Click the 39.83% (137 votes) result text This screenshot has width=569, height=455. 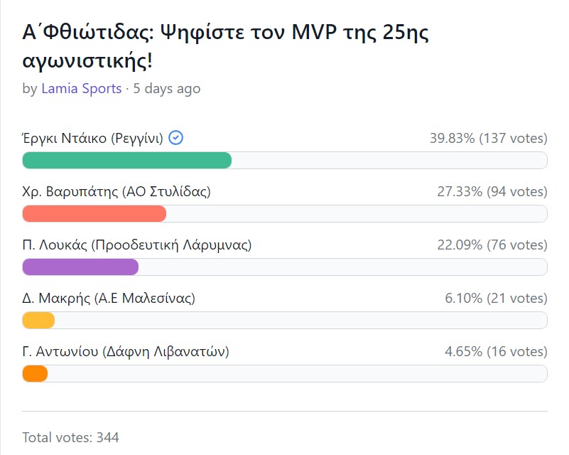489,139
